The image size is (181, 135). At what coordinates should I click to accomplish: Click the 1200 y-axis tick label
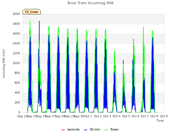click(x=16, y=53)
